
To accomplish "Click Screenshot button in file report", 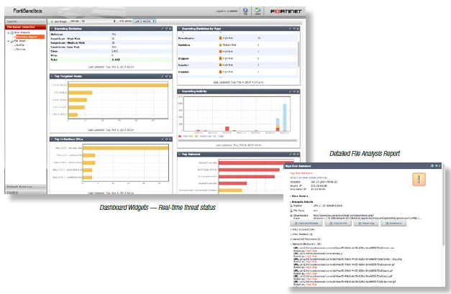I will (393, 224).
